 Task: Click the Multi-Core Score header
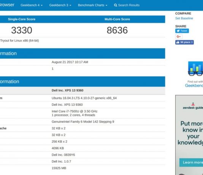[x=117, y=19]
